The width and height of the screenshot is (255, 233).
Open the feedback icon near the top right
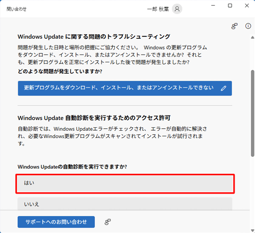pyautogui.click(x=234, y=26)
